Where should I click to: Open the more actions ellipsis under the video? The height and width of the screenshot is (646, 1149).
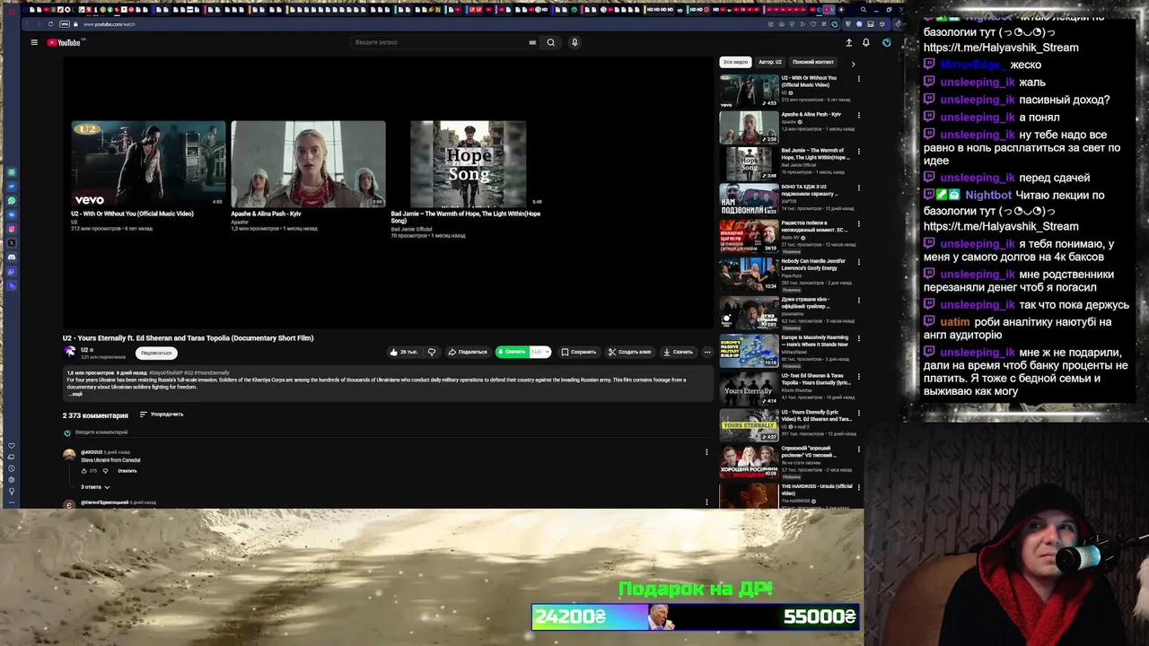707,352
